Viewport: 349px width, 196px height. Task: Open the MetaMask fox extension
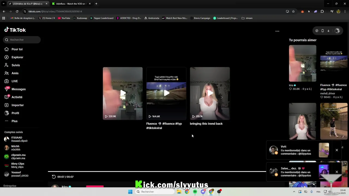302,11
